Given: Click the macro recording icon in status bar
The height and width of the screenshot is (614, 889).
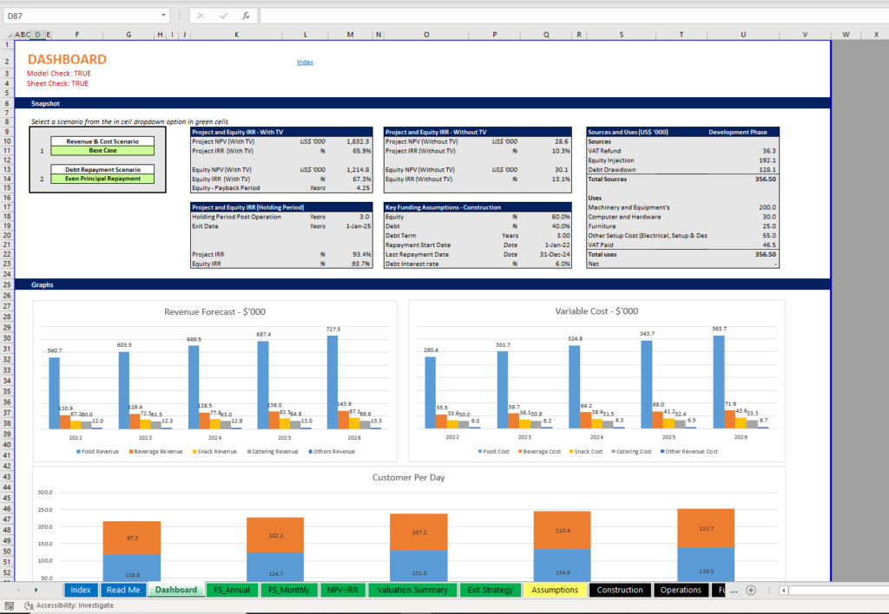Looking at the screenshot, I should (x=10, y=605).
